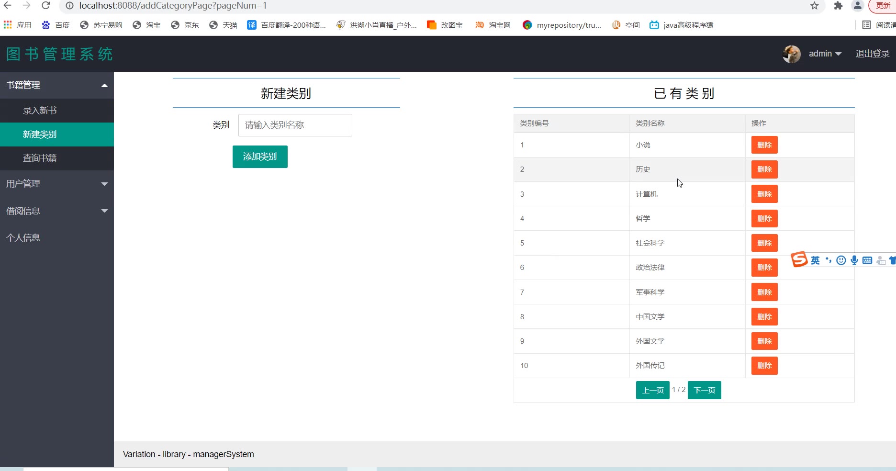Open the admin dropdown menu
This screenshot has height=471, width=896.
(825, 54)
